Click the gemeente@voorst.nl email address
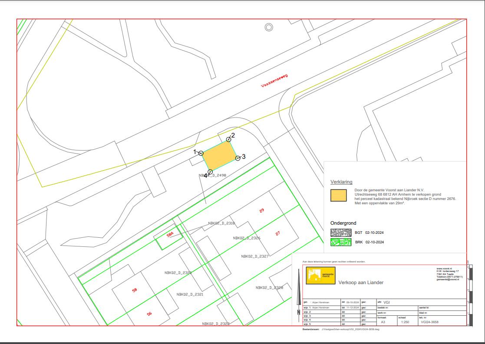Image resolution: width=485 pixels, height=344 pixels. (x=447, y=280)
